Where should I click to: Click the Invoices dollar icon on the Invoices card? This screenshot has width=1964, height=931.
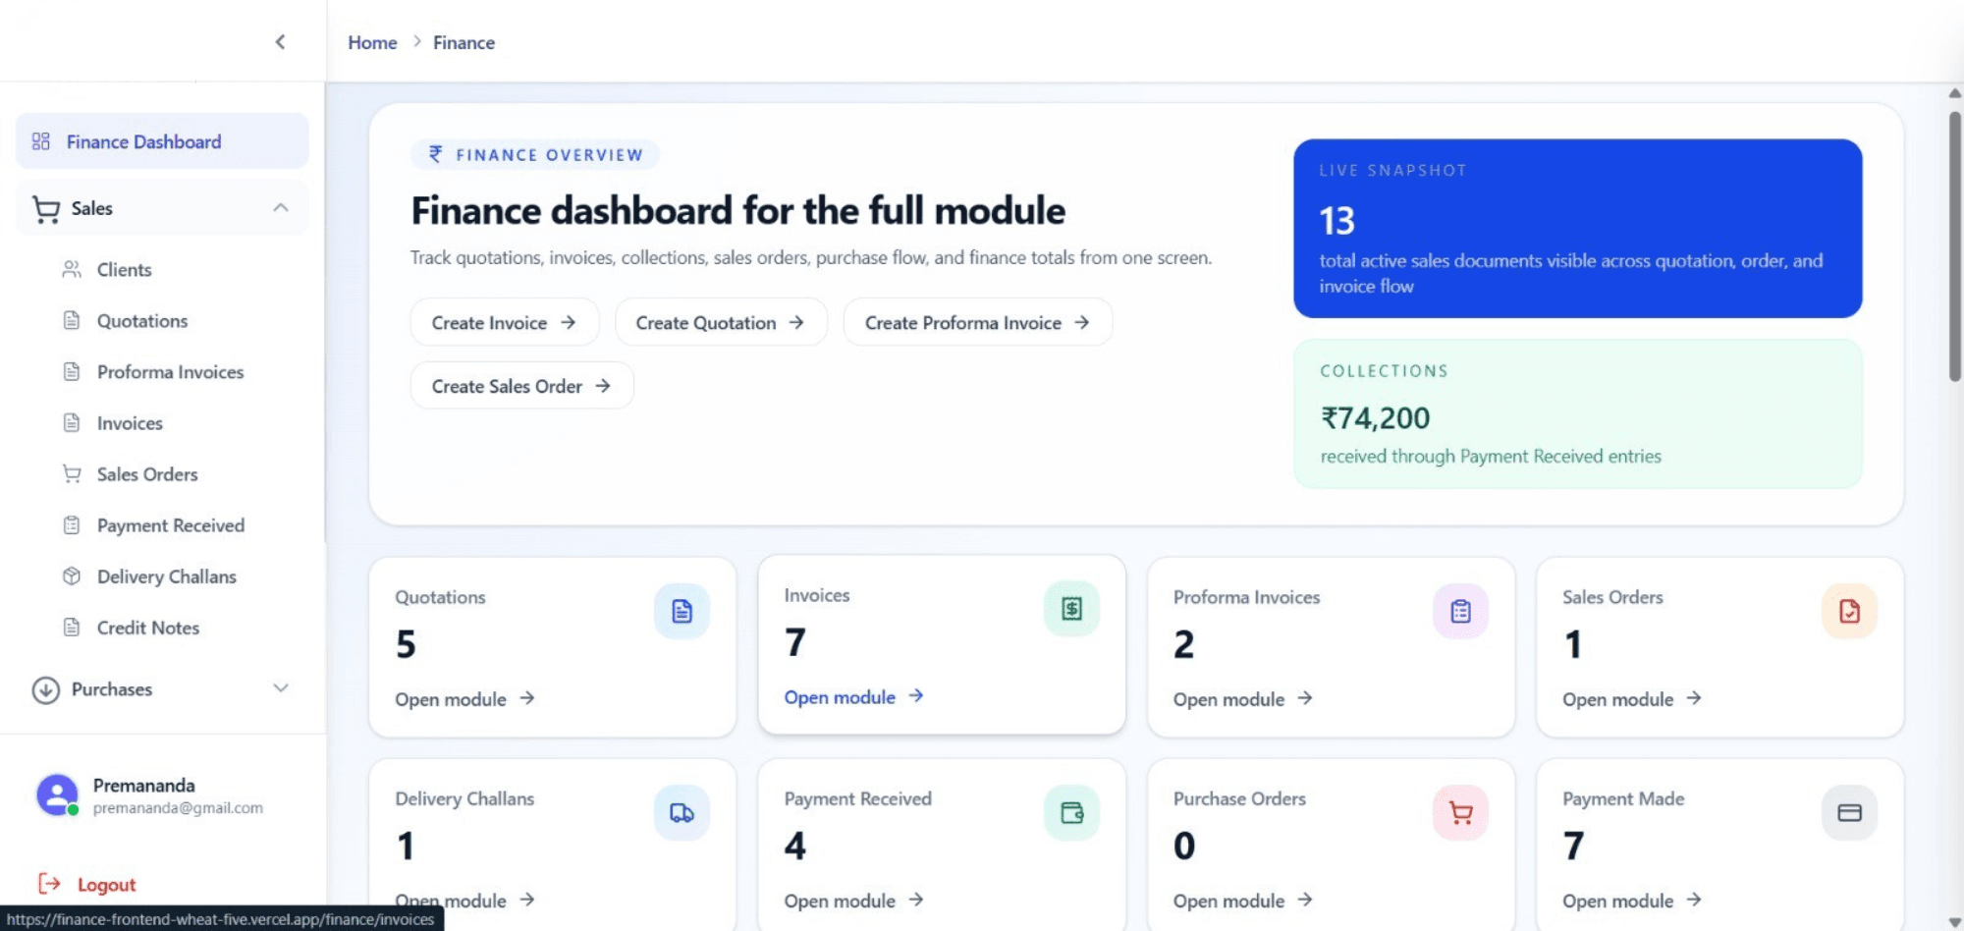1071,608
